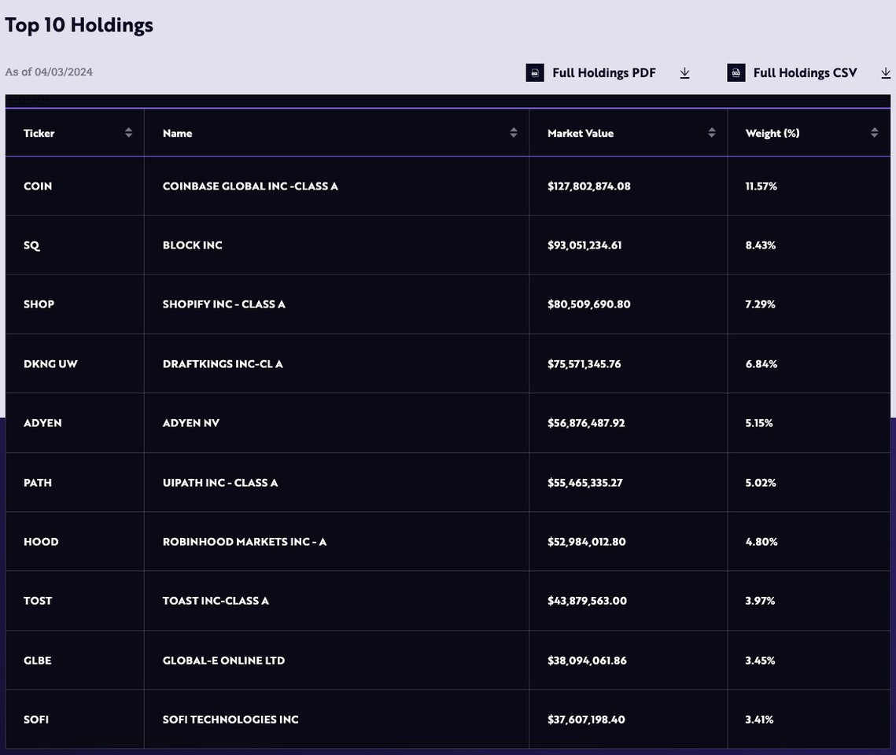Viewport: 896px width, 755px height.
Task: Click the Weight (%) column header label
Action: click(x=772, y=133)
